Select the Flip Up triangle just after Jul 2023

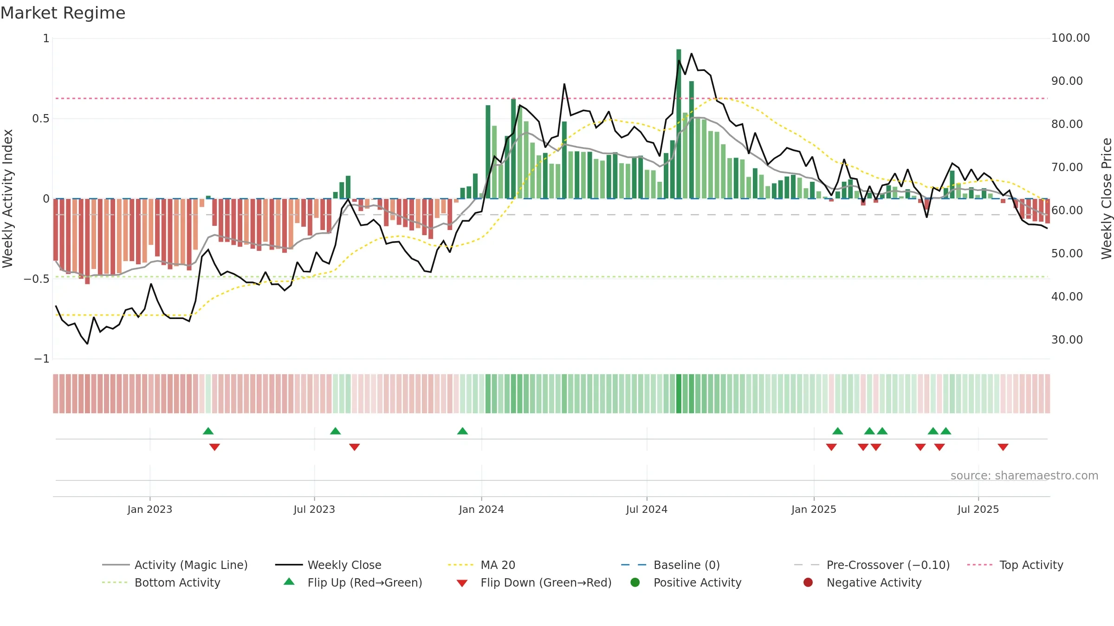[335, 431]
